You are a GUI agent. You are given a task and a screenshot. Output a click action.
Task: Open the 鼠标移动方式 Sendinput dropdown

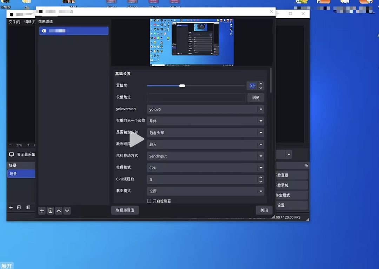coord(205,156)
